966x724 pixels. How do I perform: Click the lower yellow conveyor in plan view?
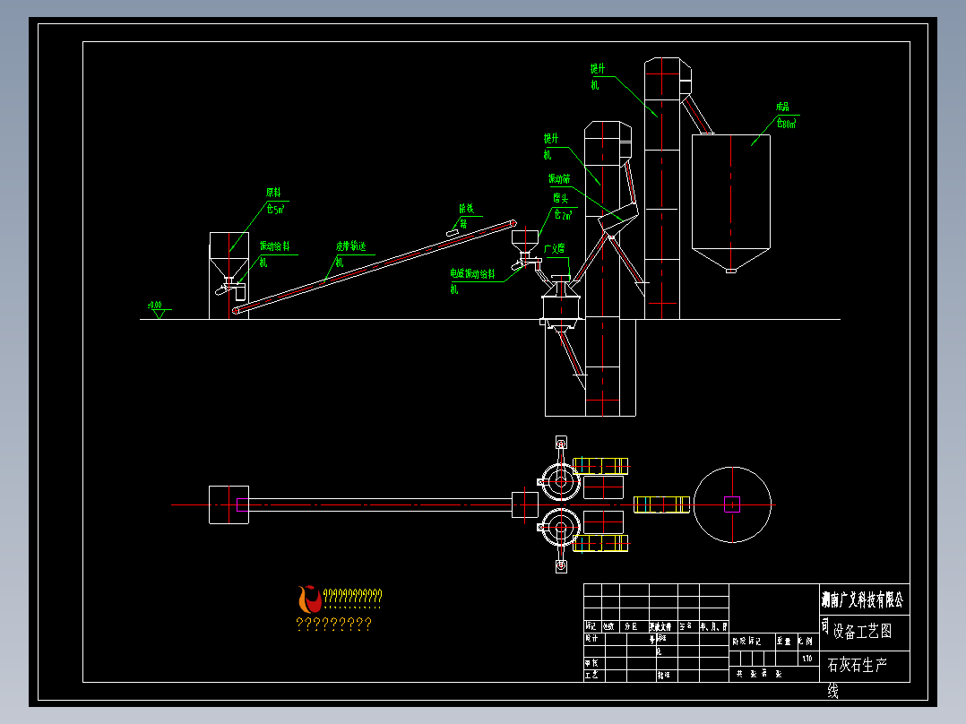pyautogui.click(x=600, y=543)
